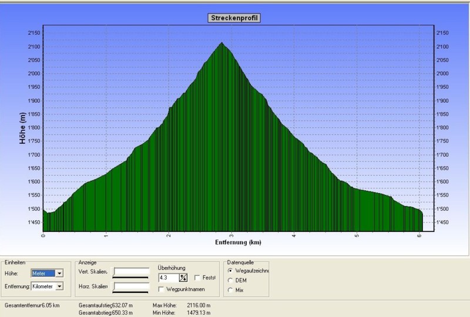Click the Überhöhung spinner arrows icon
Screen dimensions: 470x317
[x=183, y=277]
